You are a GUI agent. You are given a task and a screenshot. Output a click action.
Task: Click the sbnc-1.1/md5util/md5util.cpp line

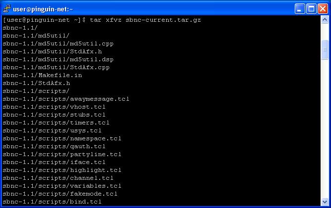click(58, 43)
